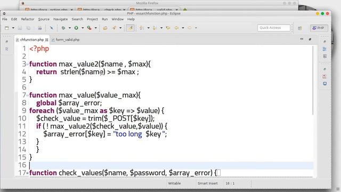
Task: Click the Writable status bar entry
Action: 174,183
